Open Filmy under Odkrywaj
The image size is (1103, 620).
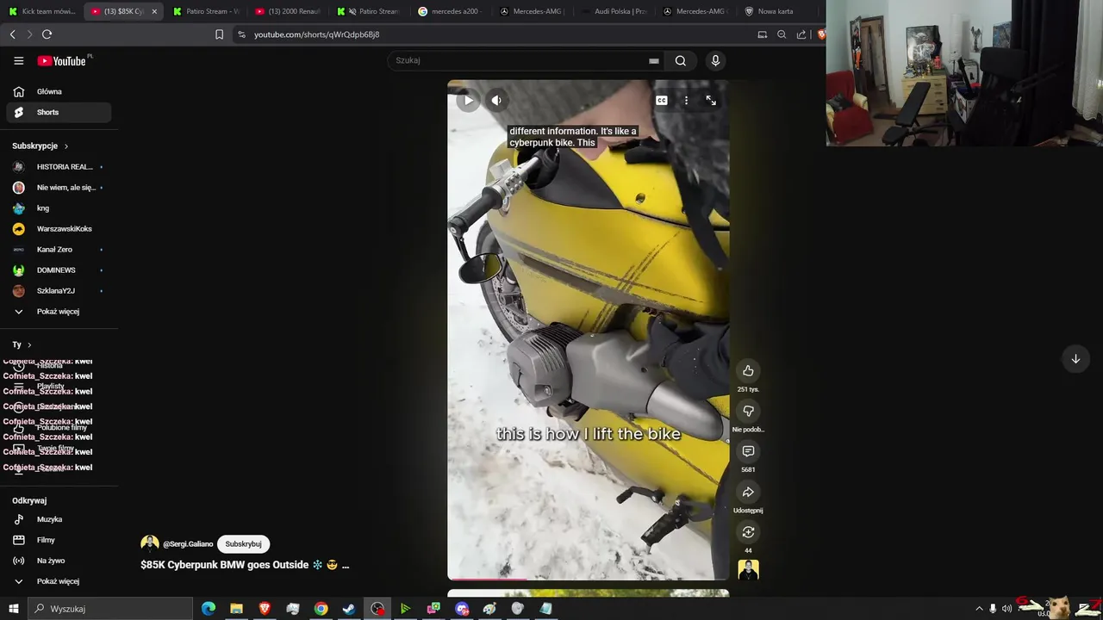pyautogui.click(x=59, y=540)
